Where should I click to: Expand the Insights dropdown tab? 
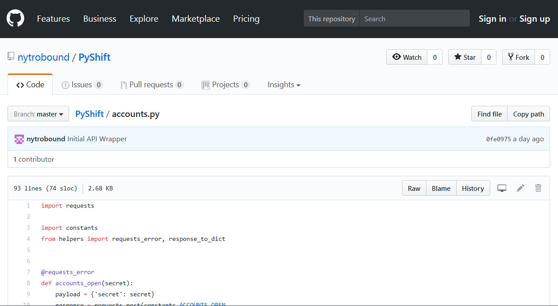click(284, 85)
